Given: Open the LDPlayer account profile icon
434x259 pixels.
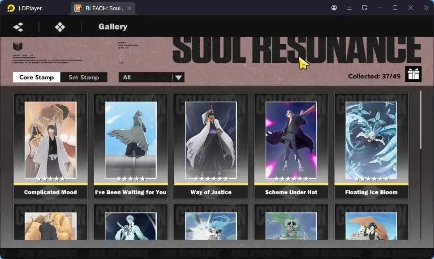Looking at the screenshot, I should [x=334, y=8].
